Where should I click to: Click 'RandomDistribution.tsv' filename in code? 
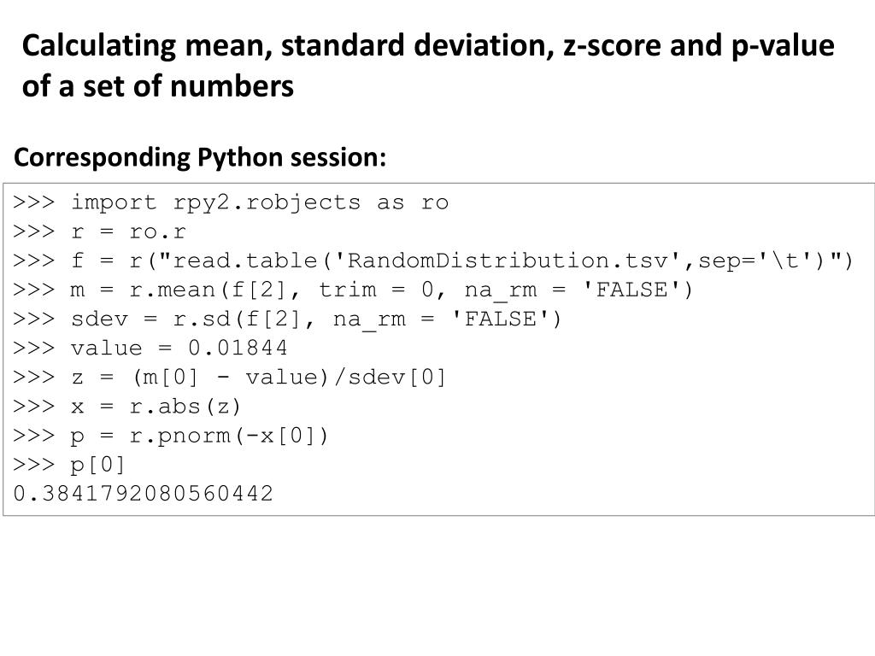tap(508, 261)
